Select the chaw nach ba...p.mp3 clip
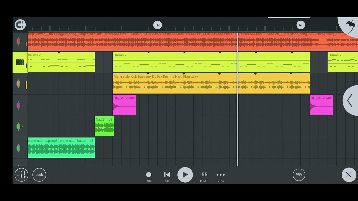This screenshot has height=201, width=358. [x=77, y=148]
